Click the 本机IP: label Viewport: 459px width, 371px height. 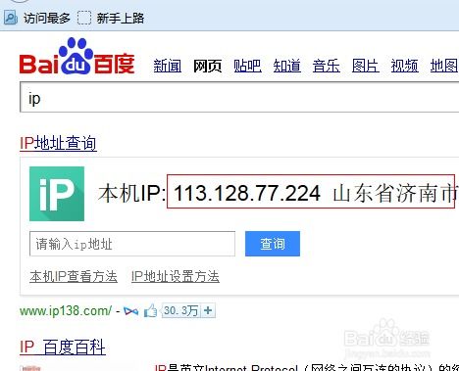pyautogui.click(x=131, y=193)
